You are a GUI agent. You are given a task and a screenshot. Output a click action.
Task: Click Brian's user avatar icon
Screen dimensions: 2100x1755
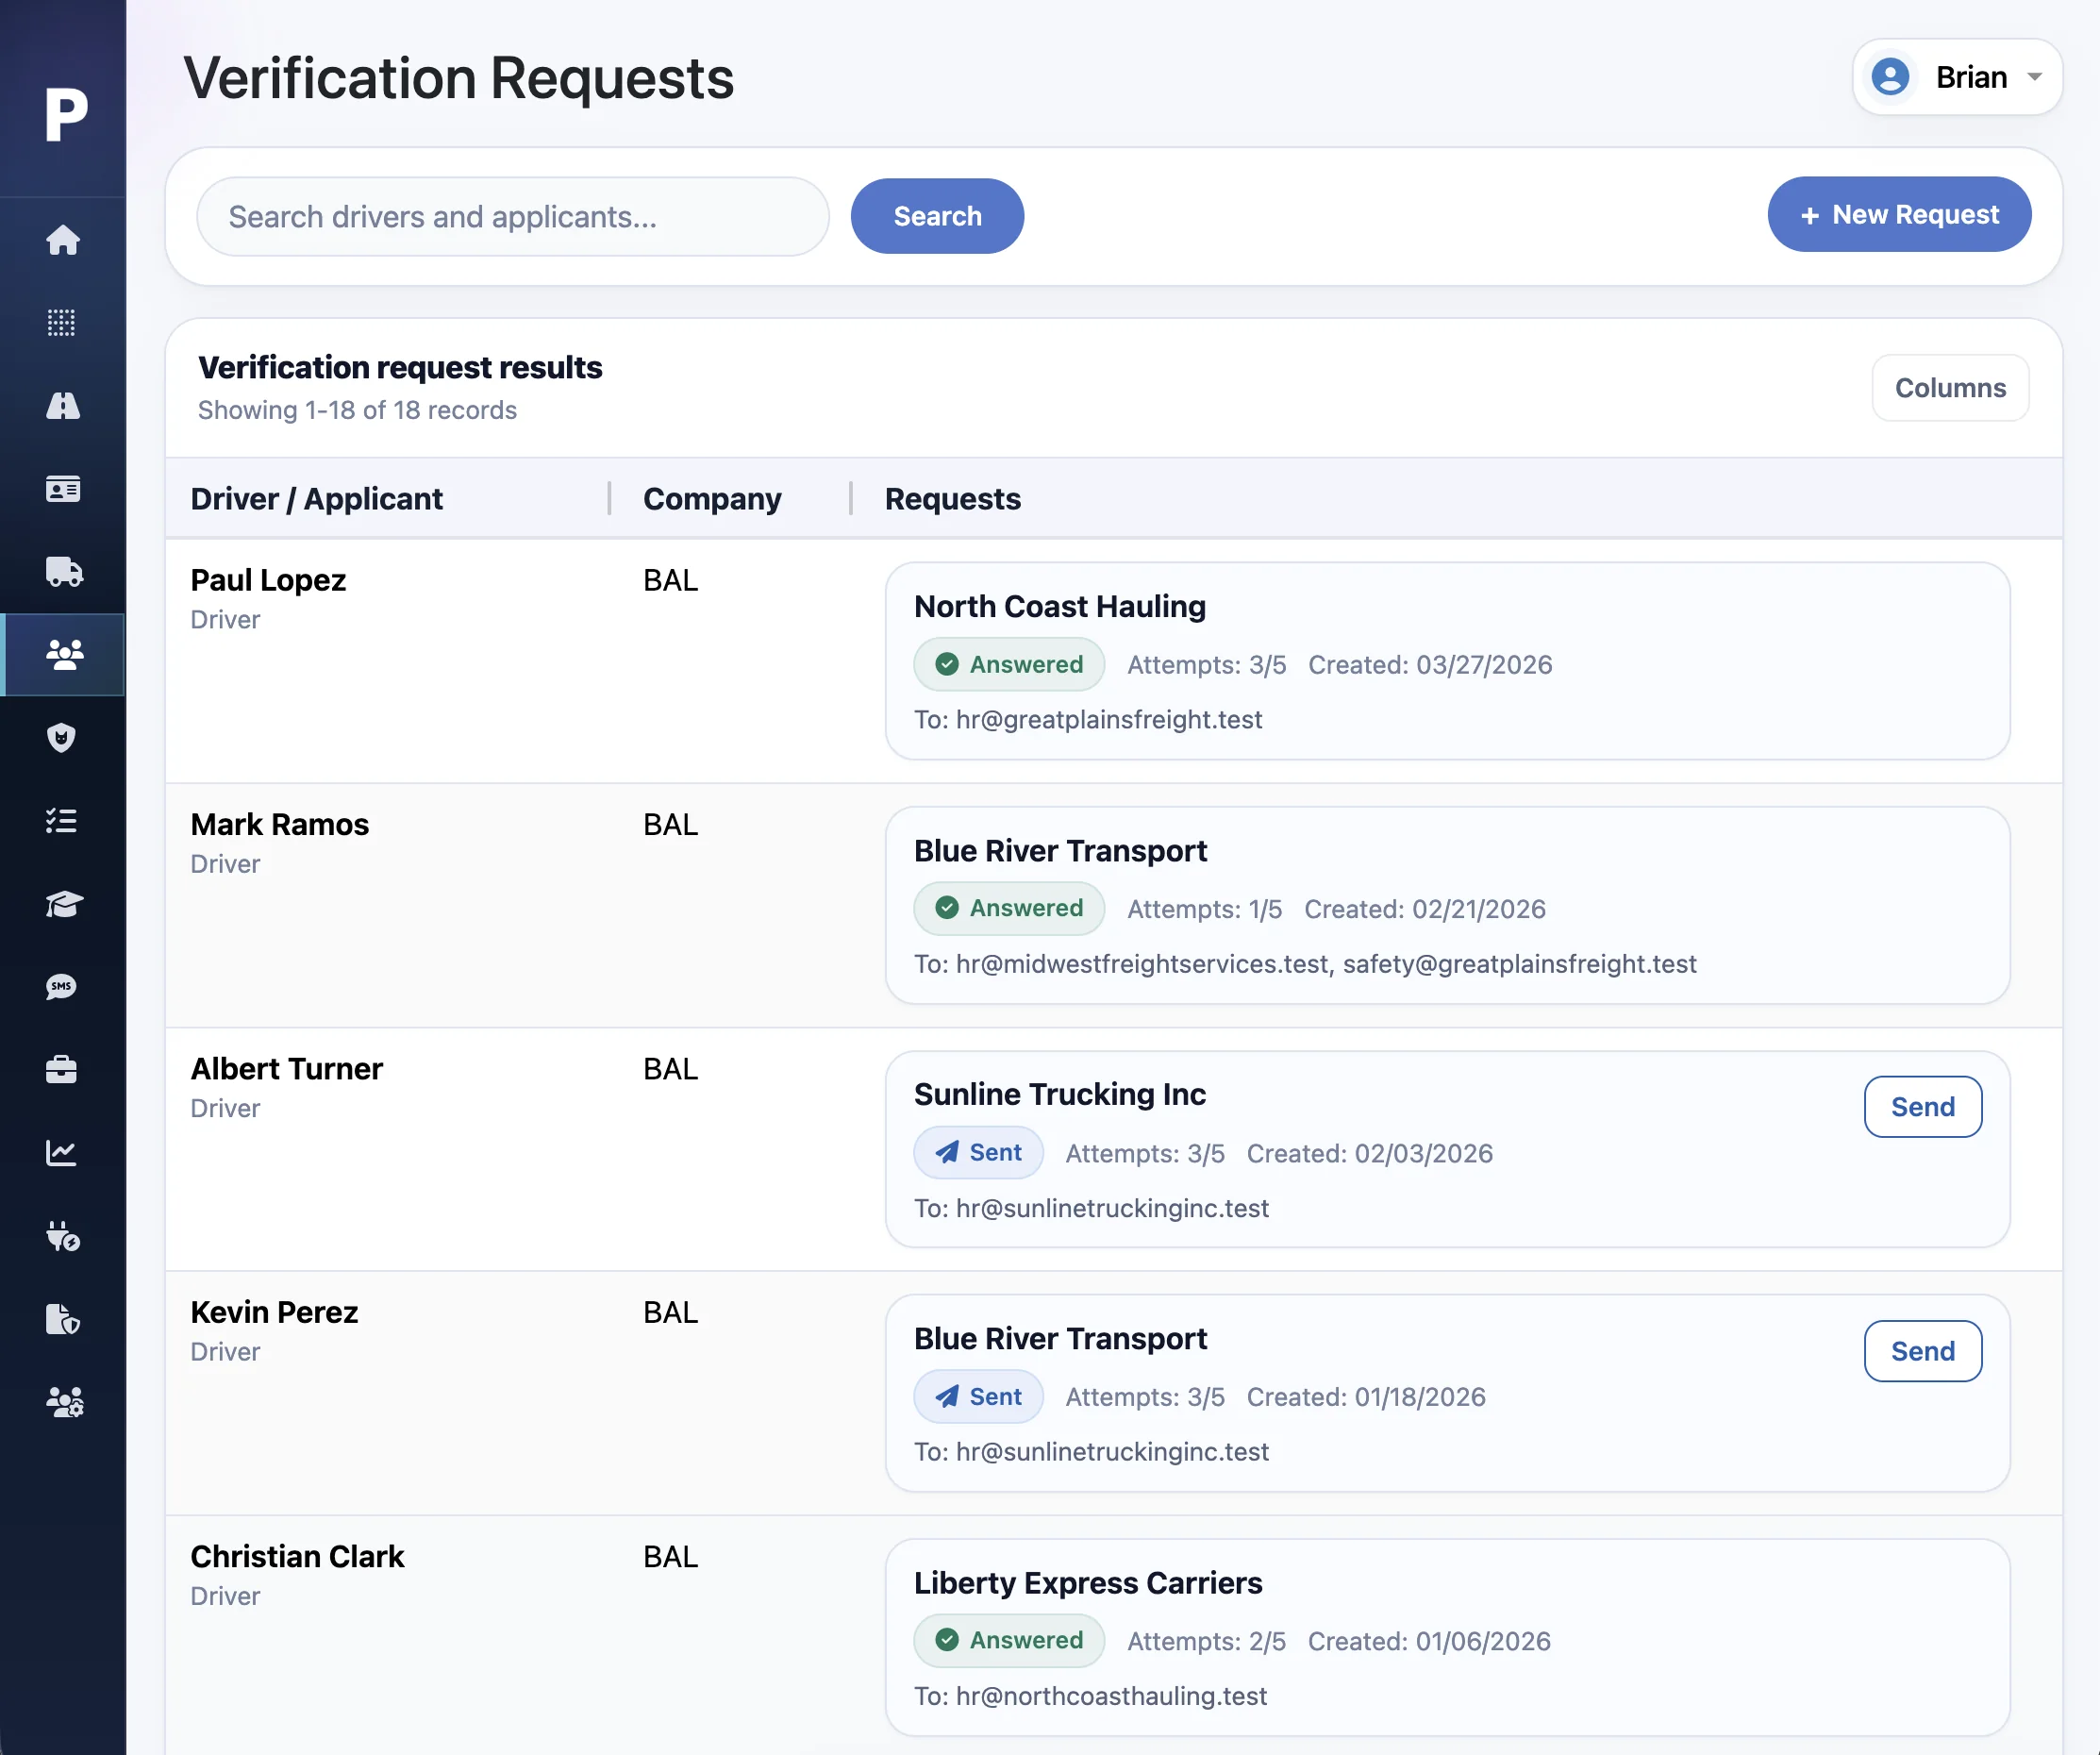[1890, 77]
